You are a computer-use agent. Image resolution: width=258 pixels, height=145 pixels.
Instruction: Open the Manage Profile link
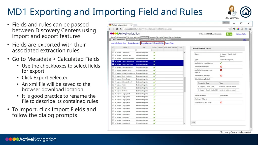241,34
